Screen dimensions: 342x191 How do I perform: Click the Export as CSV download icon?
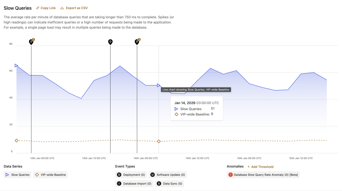click(x=62, y=8)
